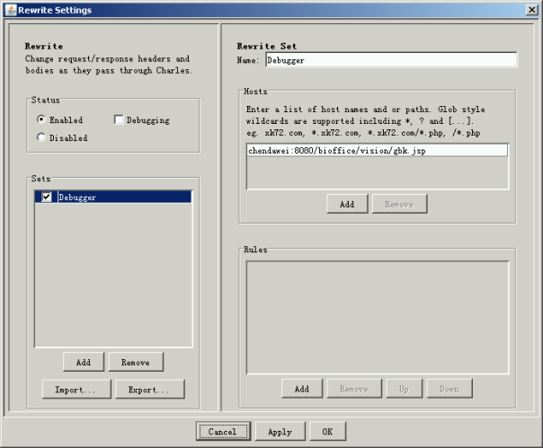Toggle the Debugging checkbox
Screen dimensions: 543x448
click(119, 119)
